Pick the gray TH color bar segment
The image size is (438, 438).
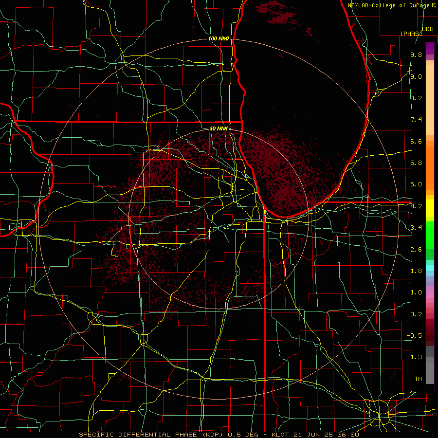[430, 373]
